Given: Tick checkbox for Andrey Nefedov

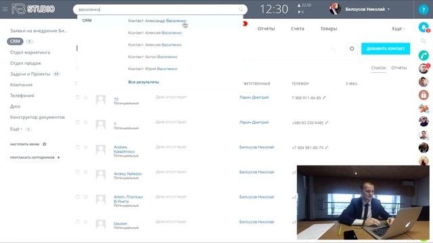Looking at the screenshot, I should pos(78,172).
